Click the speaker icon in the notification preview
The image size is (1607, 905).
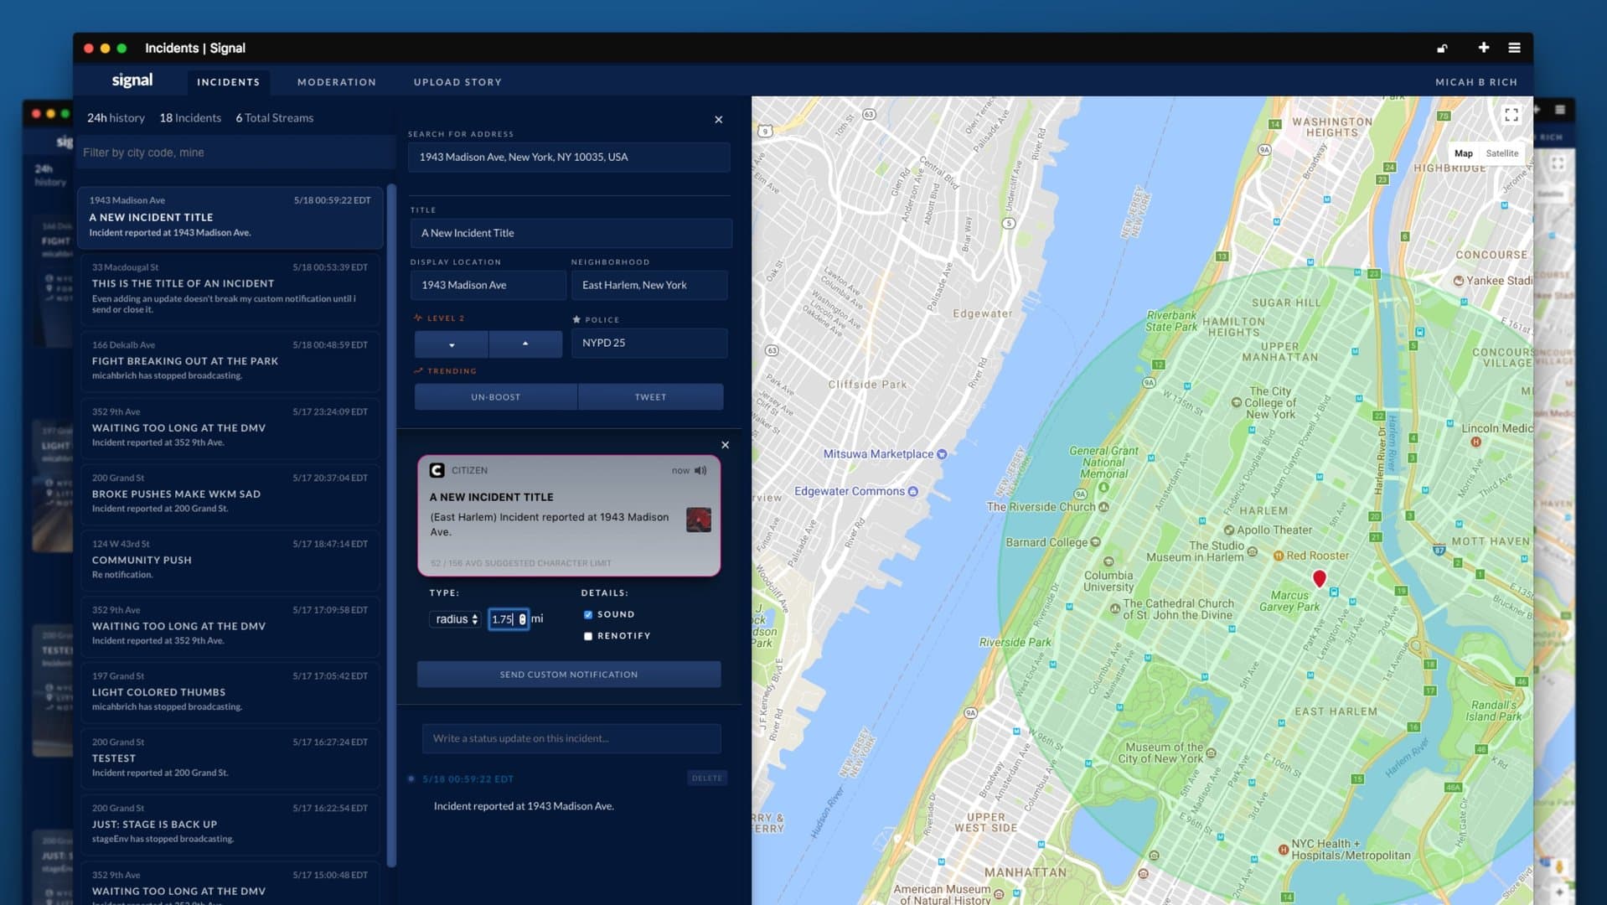pyautogui.click(x=702, y=470)
